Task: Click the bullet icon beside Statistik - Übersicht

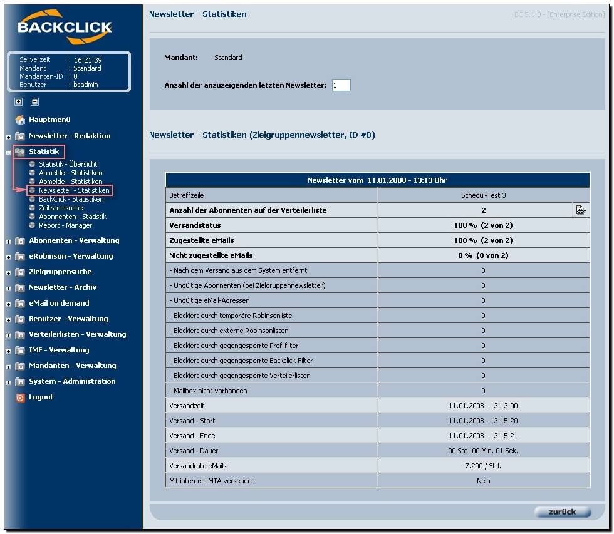Action: coord(32,164)
